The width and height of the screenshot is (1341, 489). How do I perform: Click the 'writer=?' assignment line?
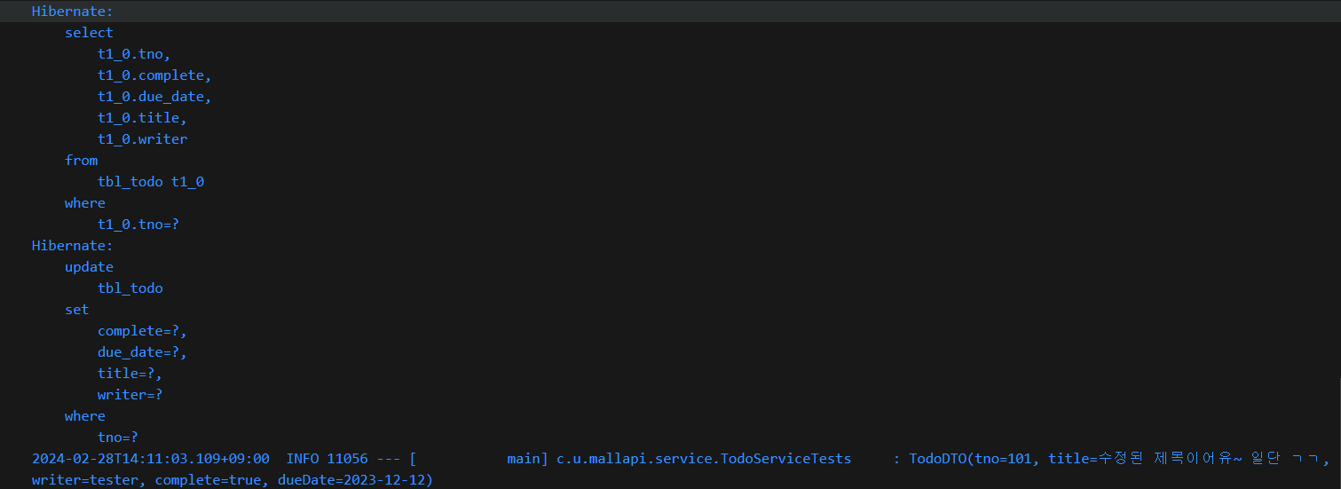pos(130,395)
